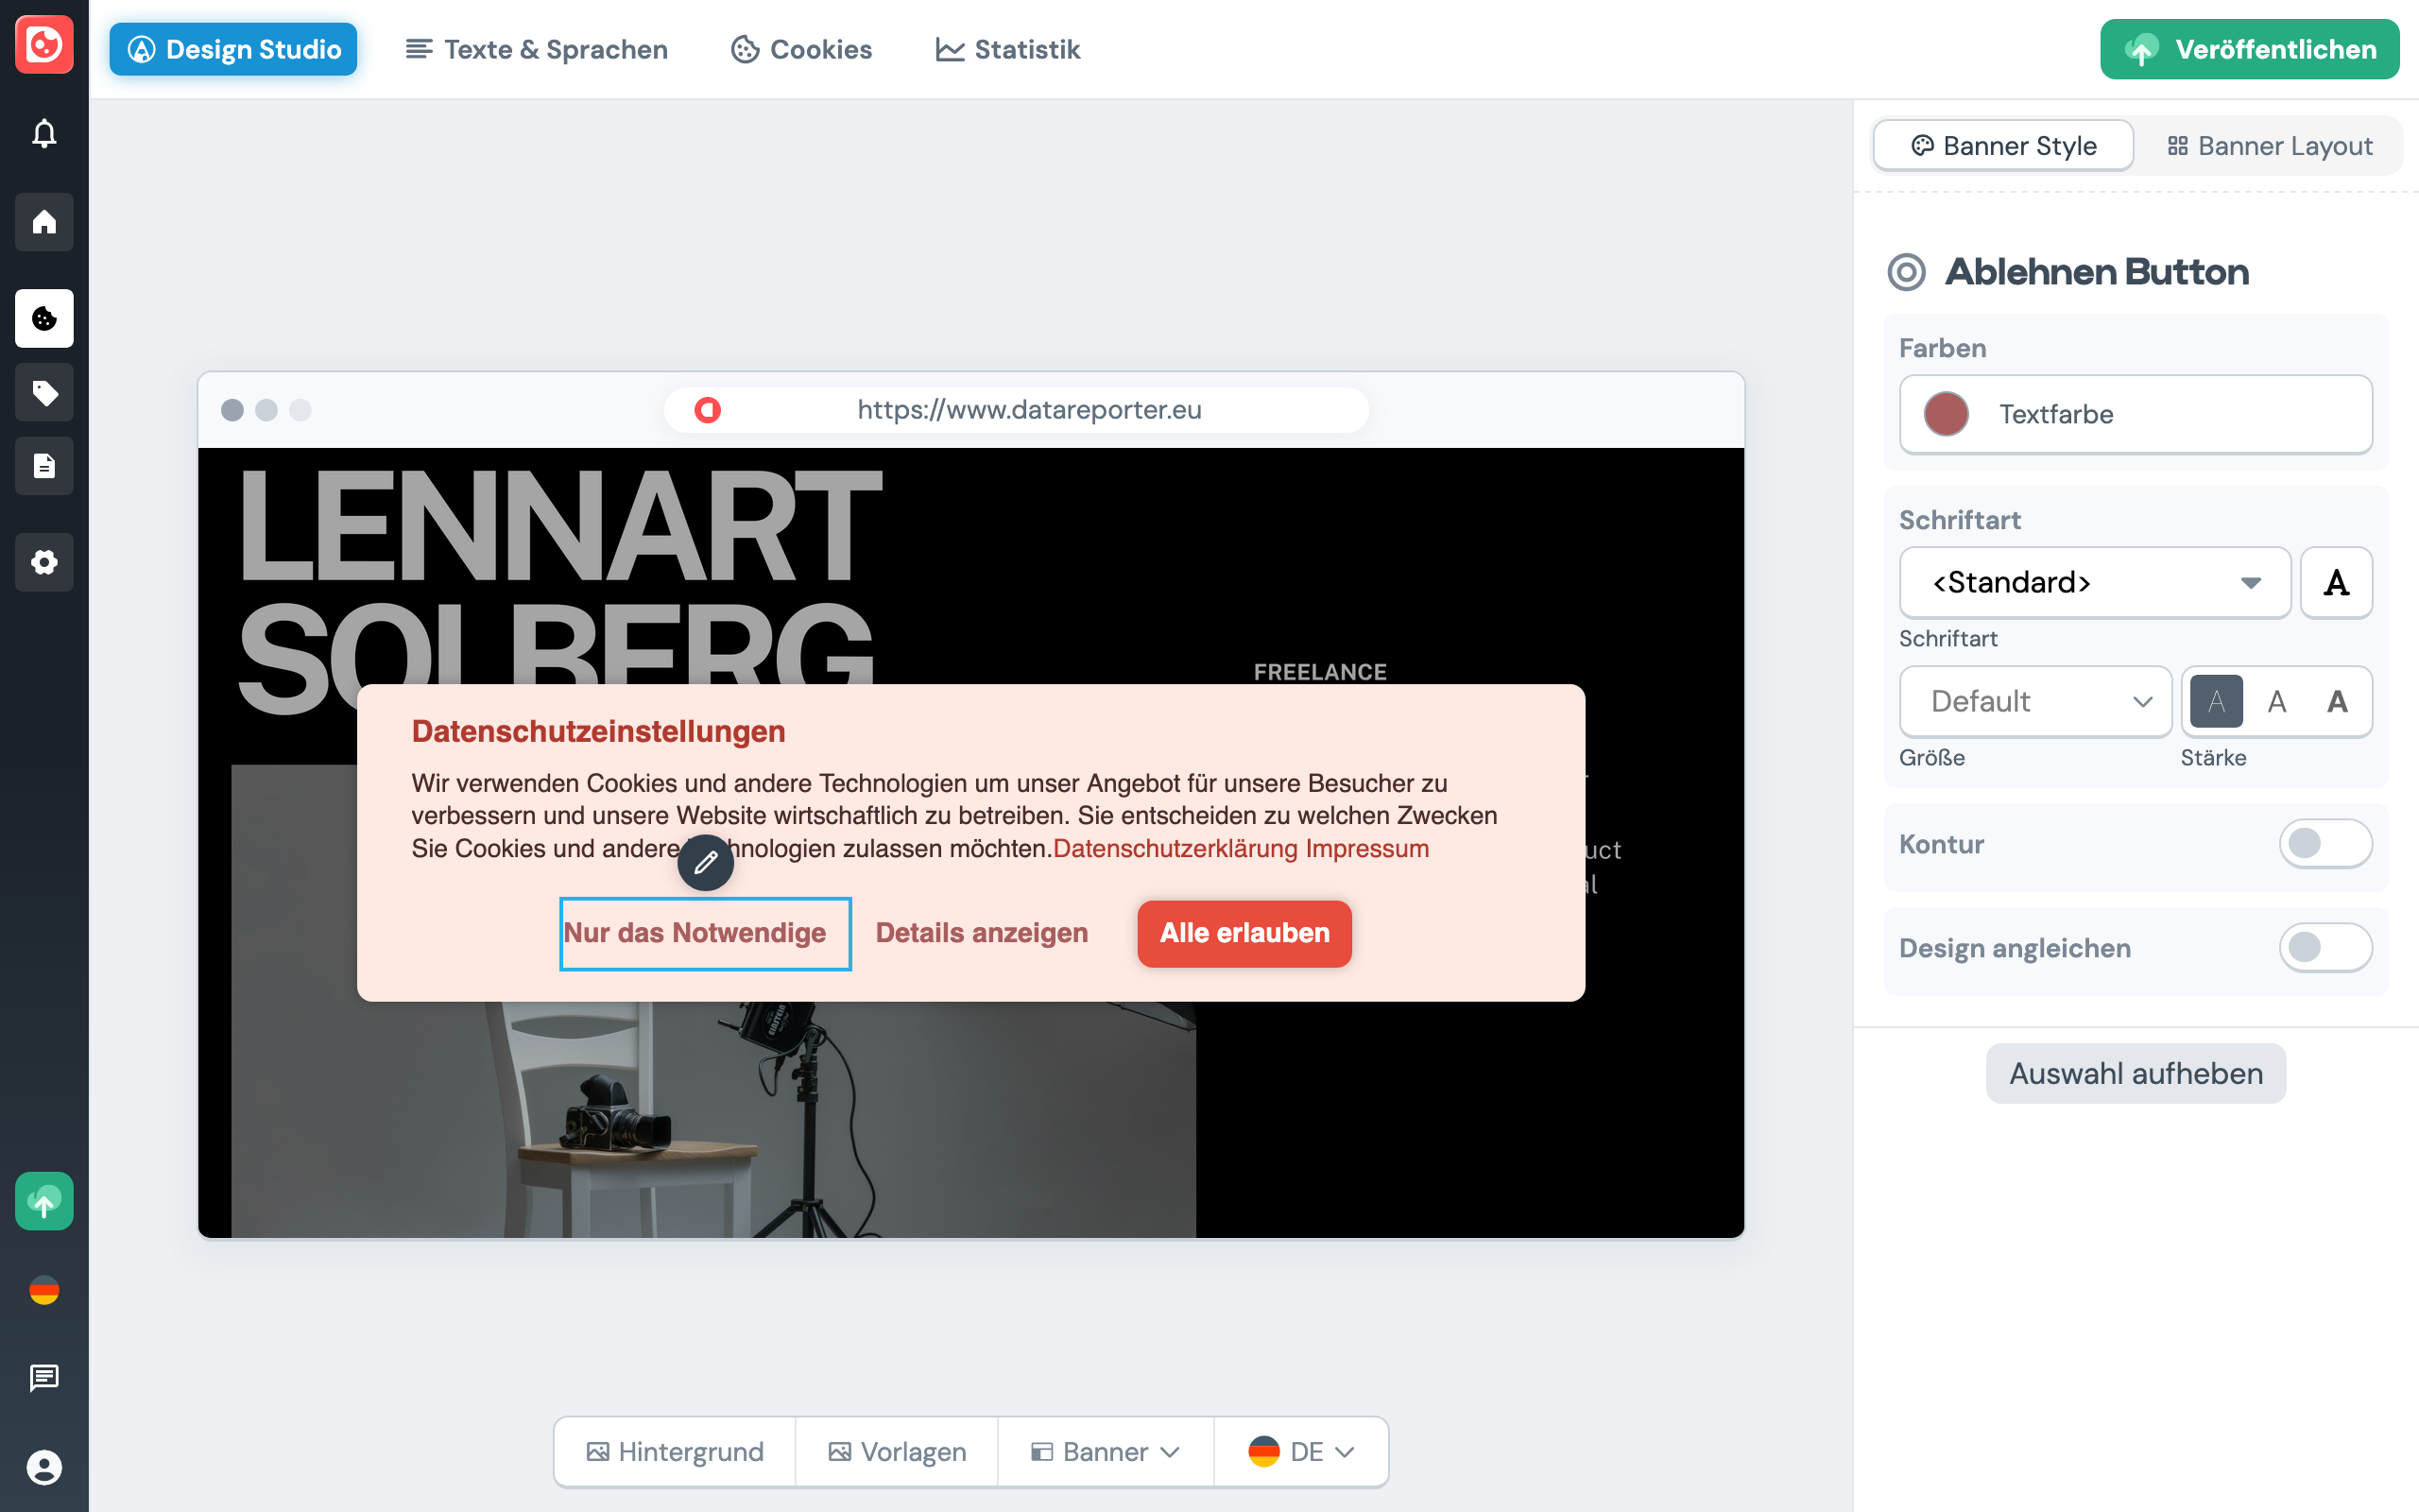Click the Veröffentlichen button

[2249, 49]
